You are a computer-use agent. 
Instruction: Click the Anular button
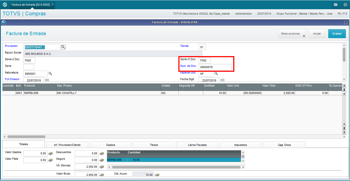click(317, 34)
